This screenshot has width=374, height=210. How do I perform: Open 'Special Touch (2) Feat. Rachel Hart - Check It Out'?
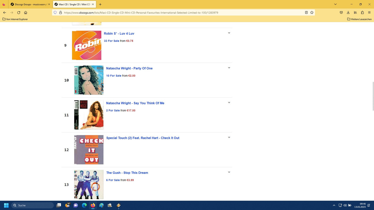tap(143, 138)
